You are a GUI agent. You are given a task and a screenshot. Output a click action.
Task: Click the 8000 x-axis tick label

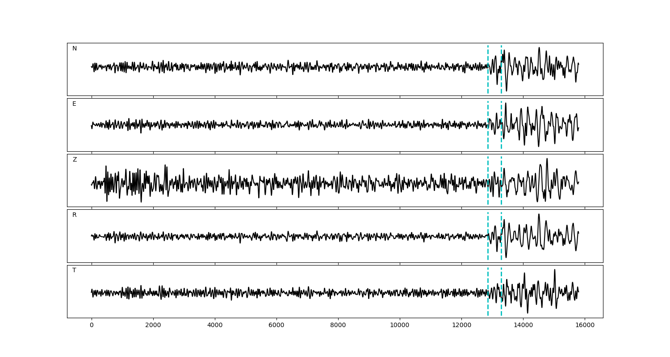click(338, 326)
